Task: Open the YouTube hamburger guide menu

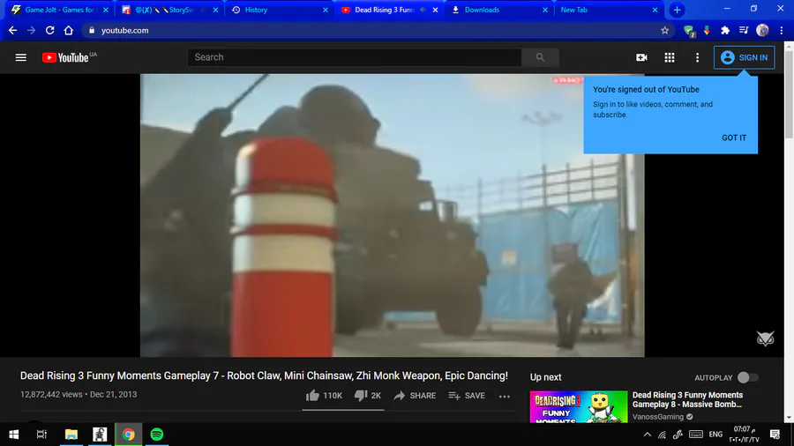Action: coord(21,57)
